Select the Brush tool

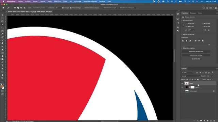click(x=2, y=40)
